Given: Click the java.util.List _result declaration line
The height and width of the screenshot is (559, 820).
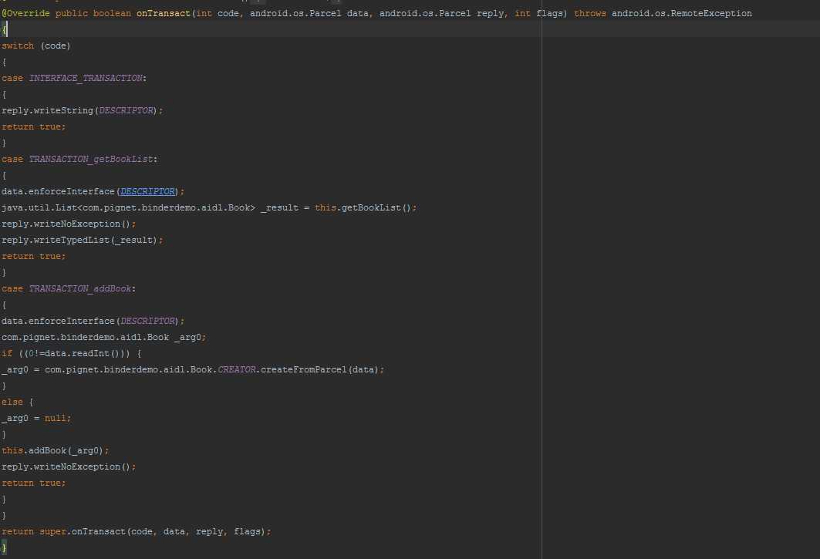Looking at the screenshot, I should tap(209, 207).
